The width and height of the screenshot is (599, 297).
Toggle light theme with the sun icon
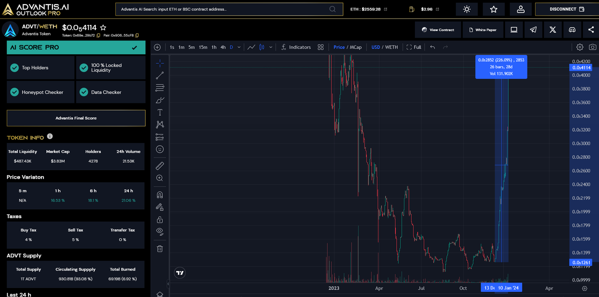coord(467,9)
